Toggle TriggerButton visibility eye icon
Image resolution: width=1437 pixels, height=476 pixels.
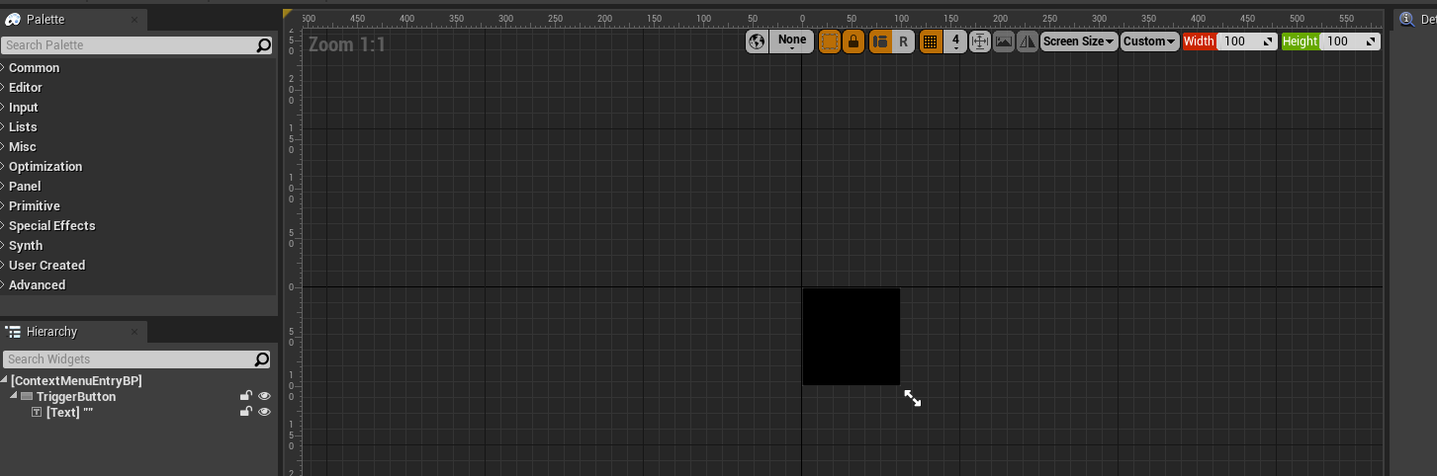tap(264, 396)
